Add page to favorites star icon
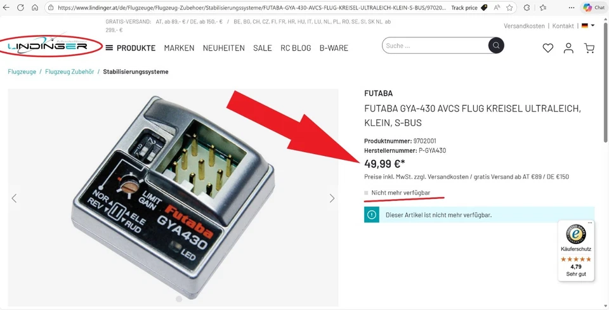The height and width of the screenshot is (310, 609). [x=509, y=8]
